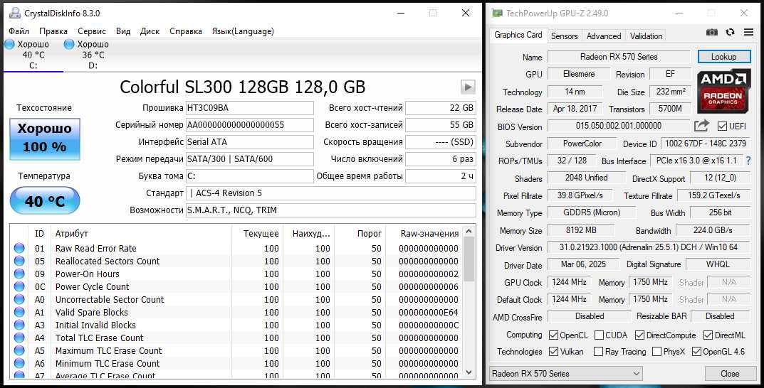Click the Прошивка field HT3C09BA
764x388 pixels.
point(250,108)
